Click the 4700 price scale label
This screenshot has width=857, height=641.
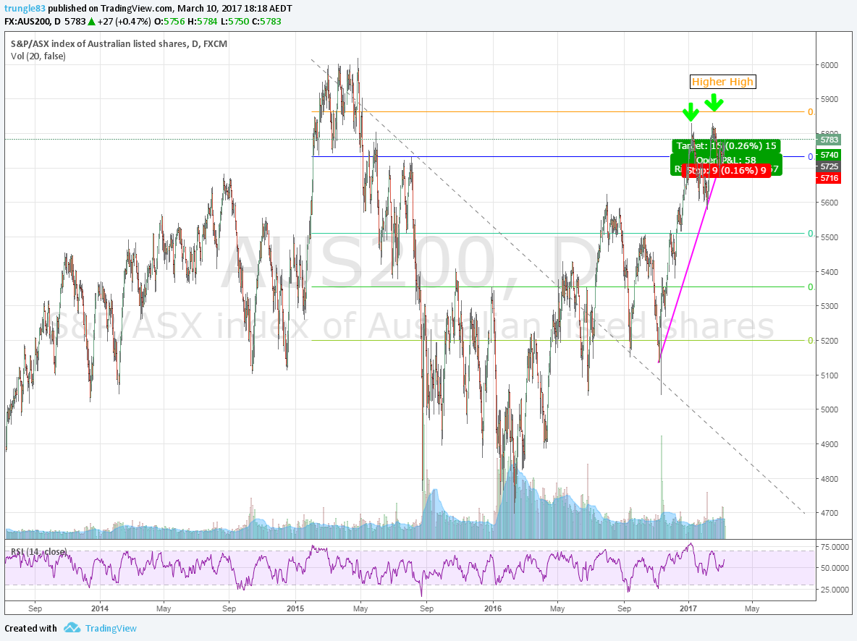point(829,513)
